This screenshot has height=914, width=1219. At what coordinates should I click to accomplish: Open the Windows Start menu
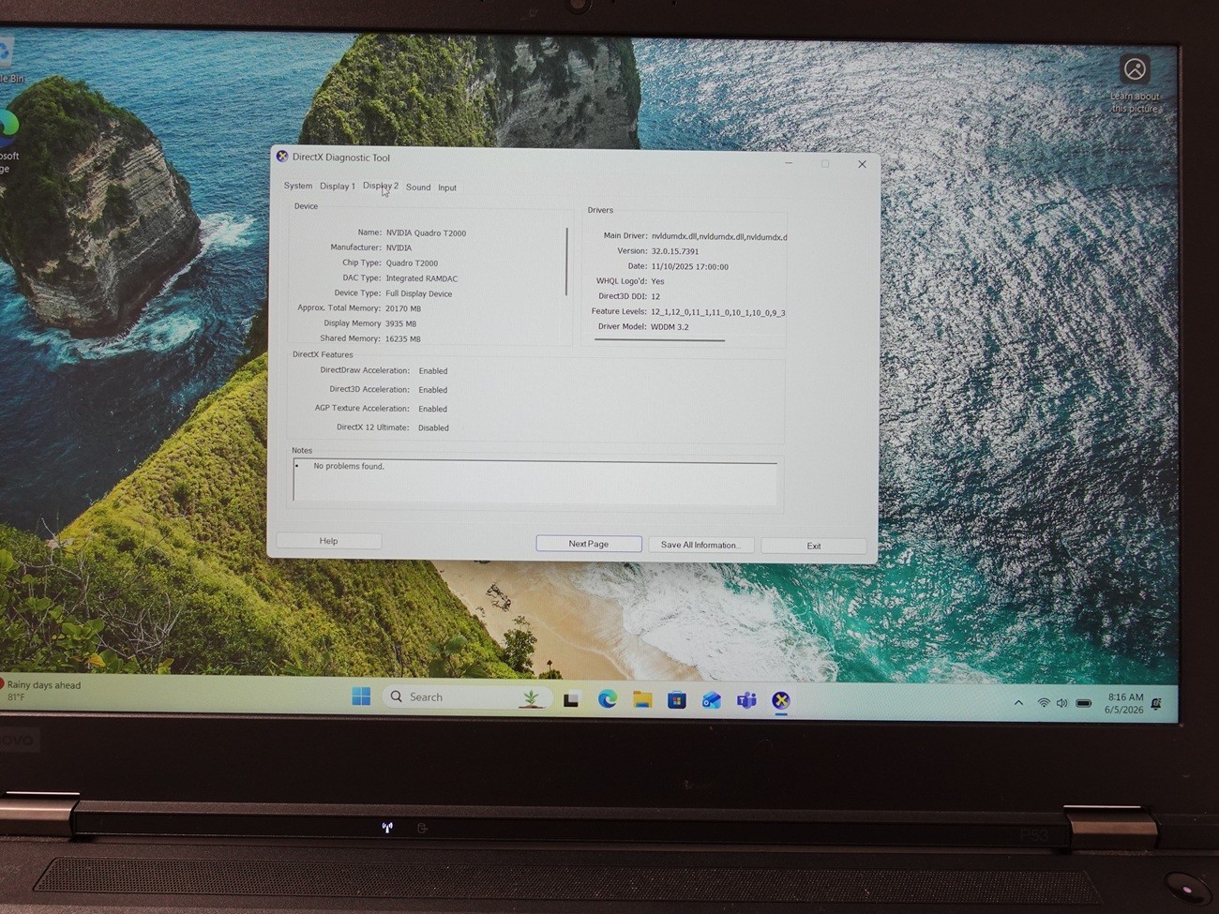pos(361,697)
